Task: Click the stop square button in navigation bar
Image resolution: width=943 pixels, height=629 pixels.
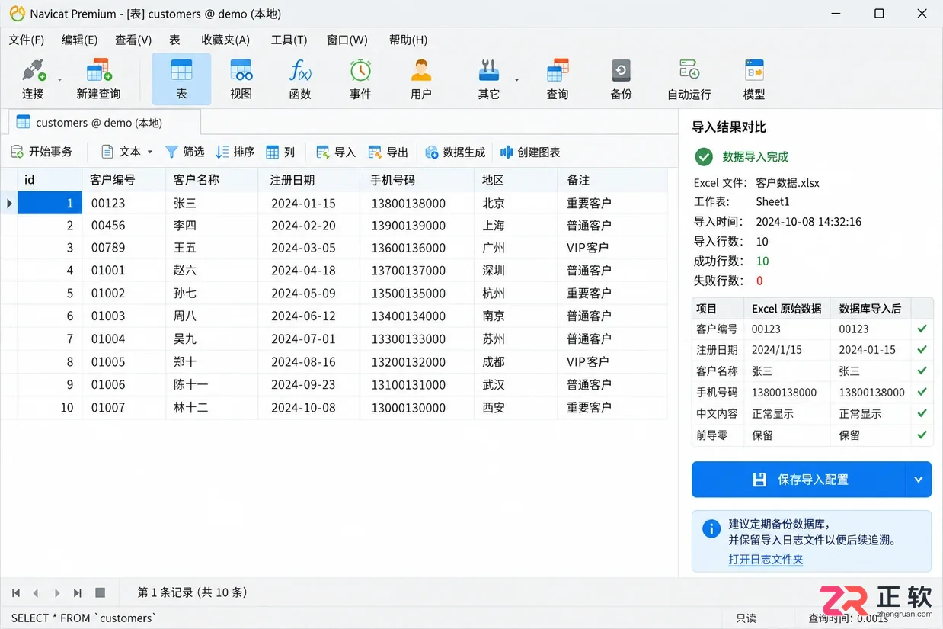Action: [x=100, y=592]
